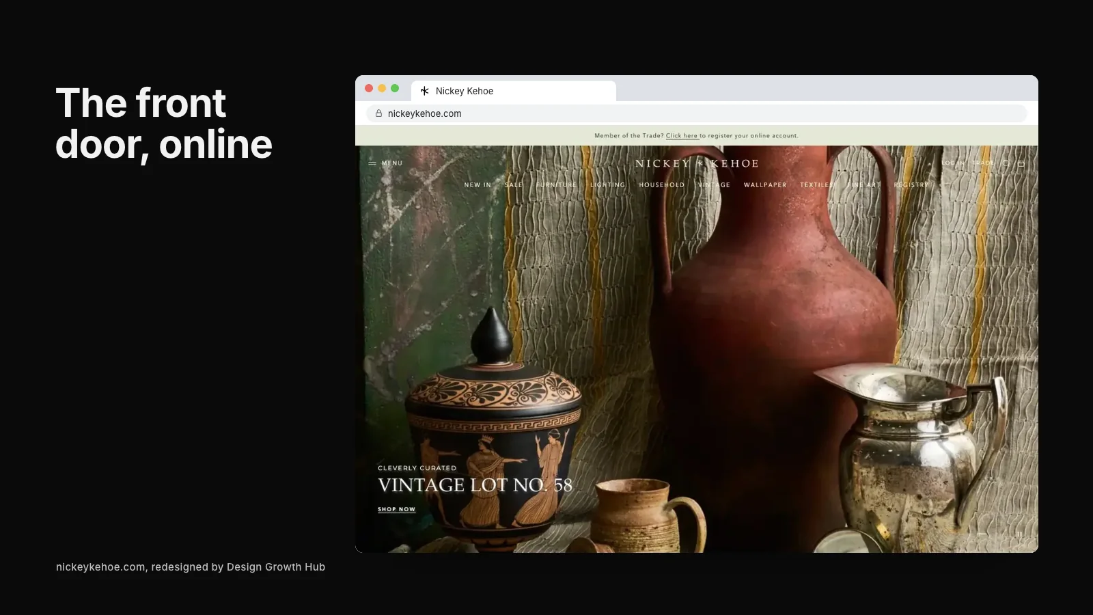The image size is (1093, 615).
Task: Open the FINE ART menu item
Action: [x=864, y=185]
